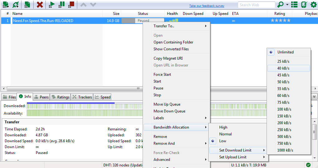318x168 pixels.
Task: Expand the Advanced submenu
Action: [176, 160]
